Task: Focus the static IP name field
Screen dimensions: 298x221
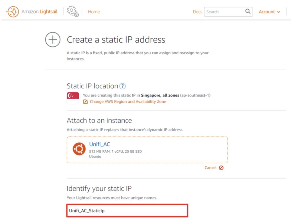Action: tap(127, 211)
